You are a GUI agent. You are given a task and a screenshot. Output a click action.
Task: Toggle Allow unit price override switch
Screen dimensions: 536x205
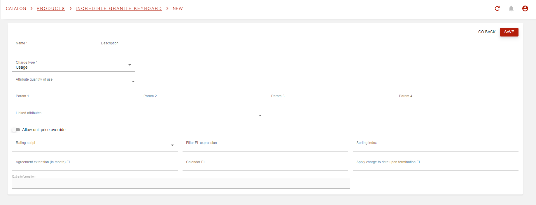[16, 130]
